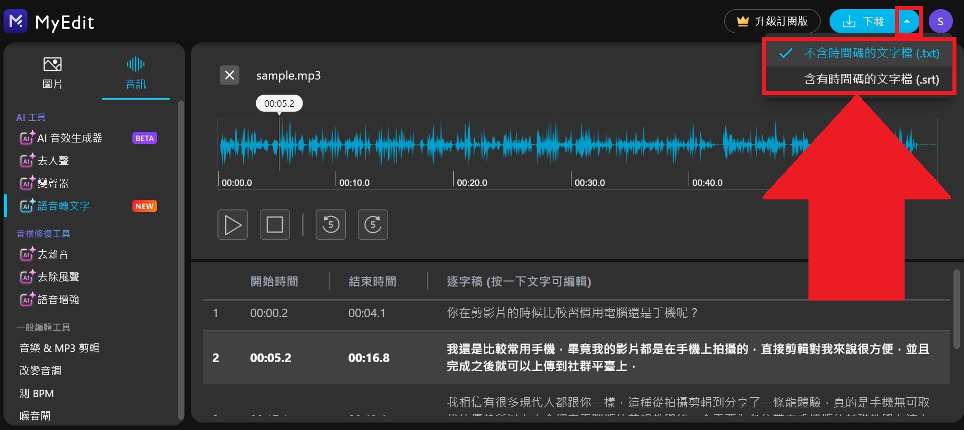
Task: Select 含有時間碼的文字檔 (.srt) option
Action: (859, 79)
